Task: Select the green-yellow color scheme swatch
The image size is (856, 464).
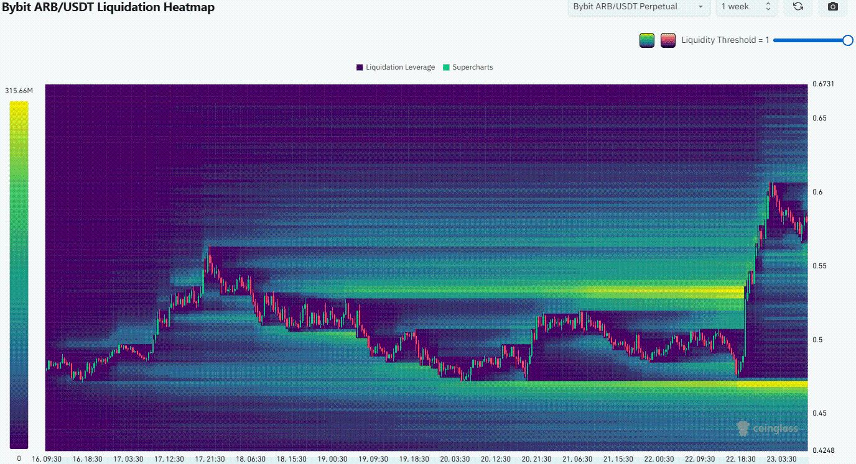Action: coord(647,40)
